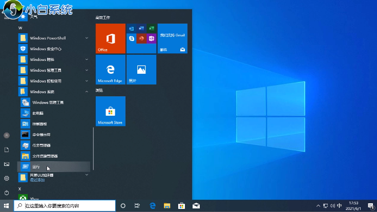Click the Windows Start button
Viewport: 377px width, 212px height.
coord(7,206)
